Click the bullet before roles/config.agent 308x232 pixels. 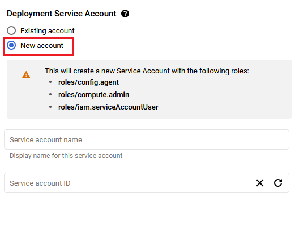pos(50,82)
